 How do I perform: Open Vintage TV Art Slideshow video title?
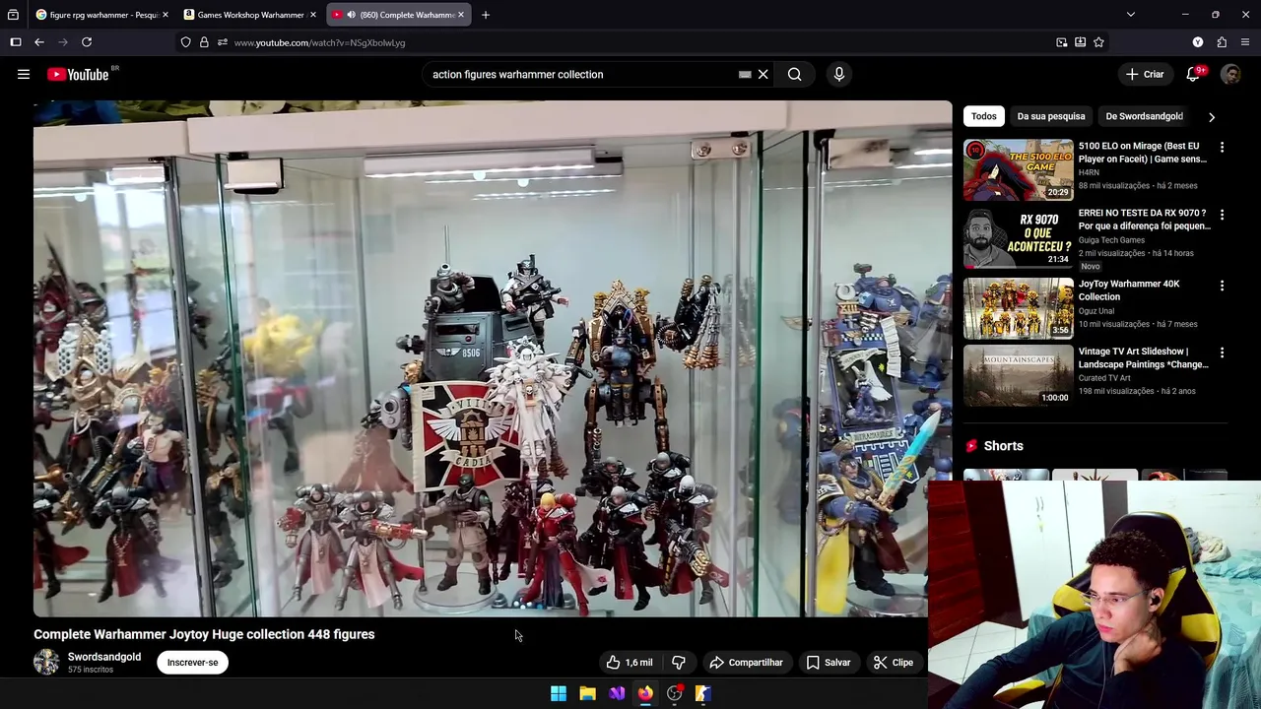(x=1143, y=357)
